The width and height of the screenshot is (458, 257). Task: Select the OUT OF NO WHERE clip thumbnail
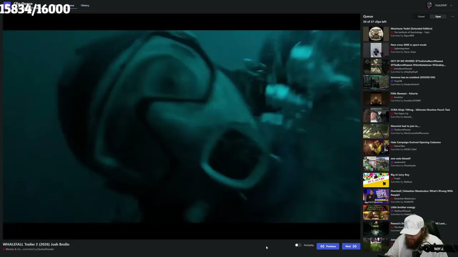pyautogui.click(x=376, y=66)
